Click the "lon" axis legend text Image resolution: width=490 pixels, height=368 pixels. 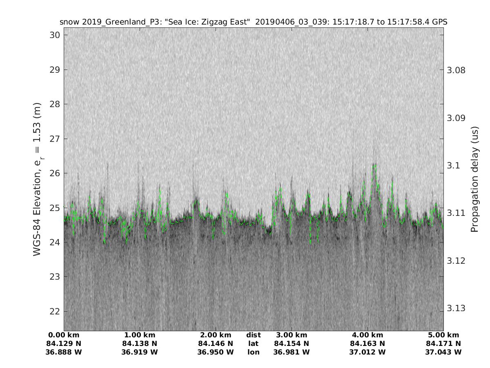(253, 352)
